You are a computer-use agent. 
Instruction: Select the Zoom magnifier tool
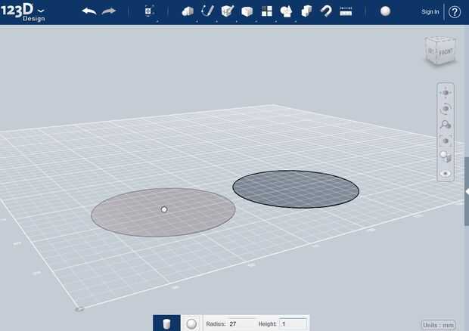coord(446,125)
